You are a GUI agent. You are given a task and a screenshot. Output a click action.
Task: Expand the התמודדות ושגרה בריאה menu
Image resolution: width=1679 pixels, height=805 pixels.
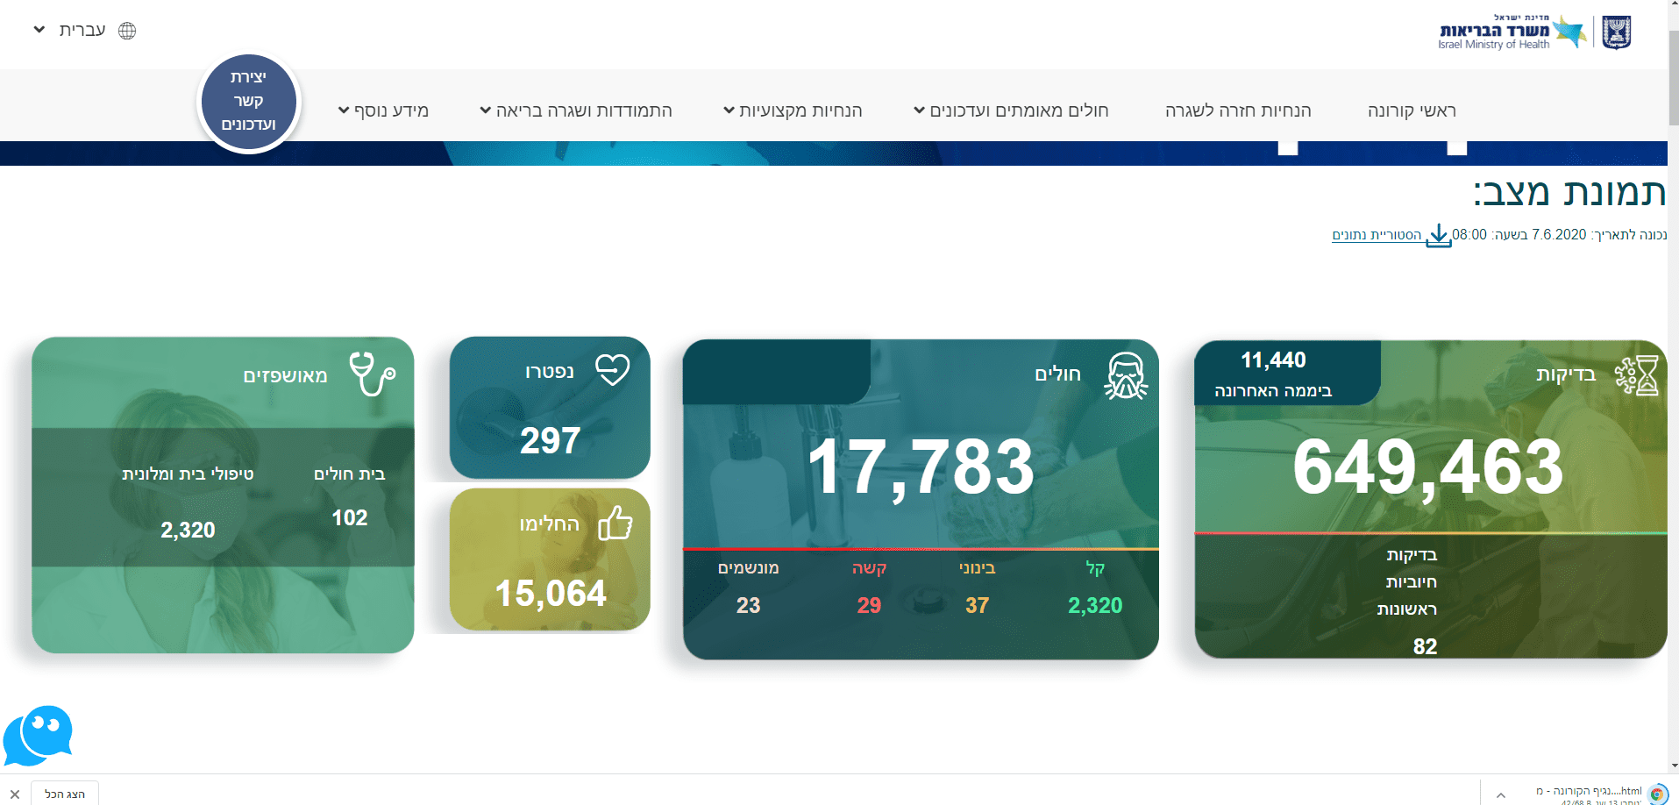(576, 110)
